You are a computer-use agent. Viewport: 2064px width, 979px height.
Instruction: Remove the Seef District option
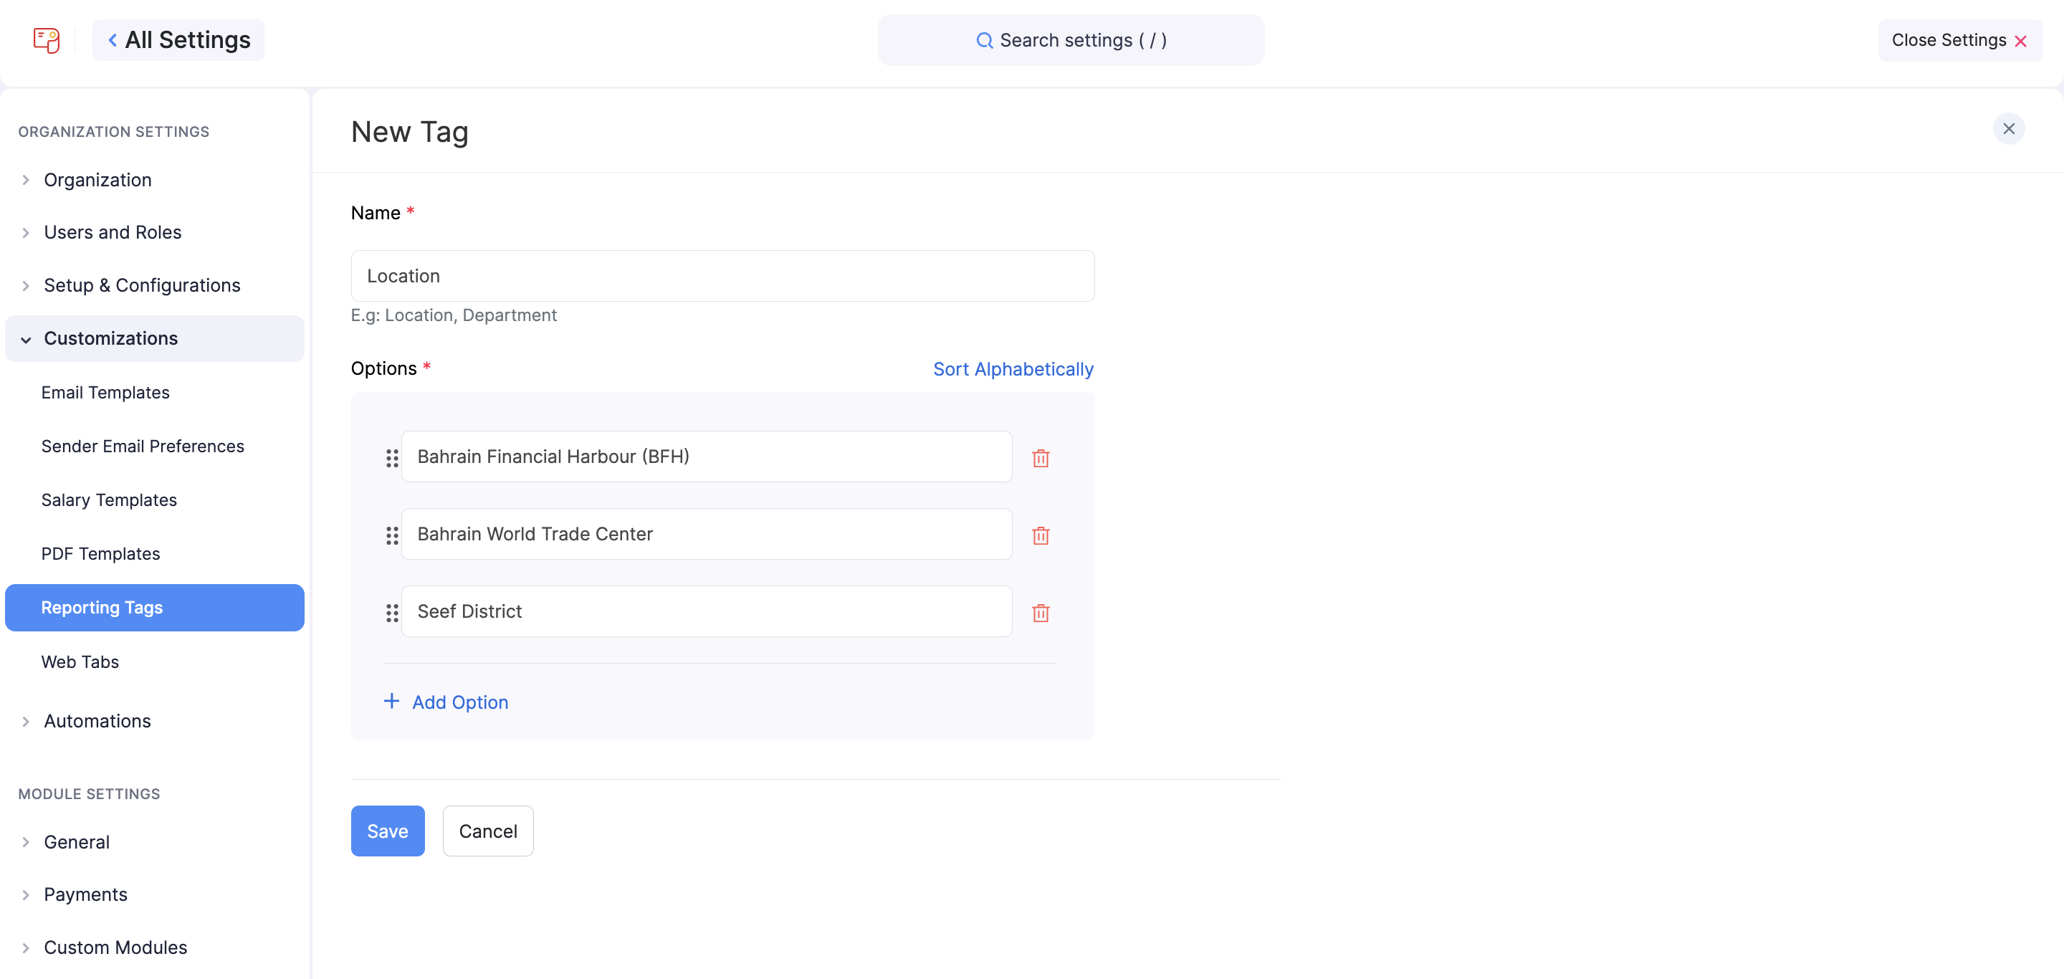(x=1040, y=613)
